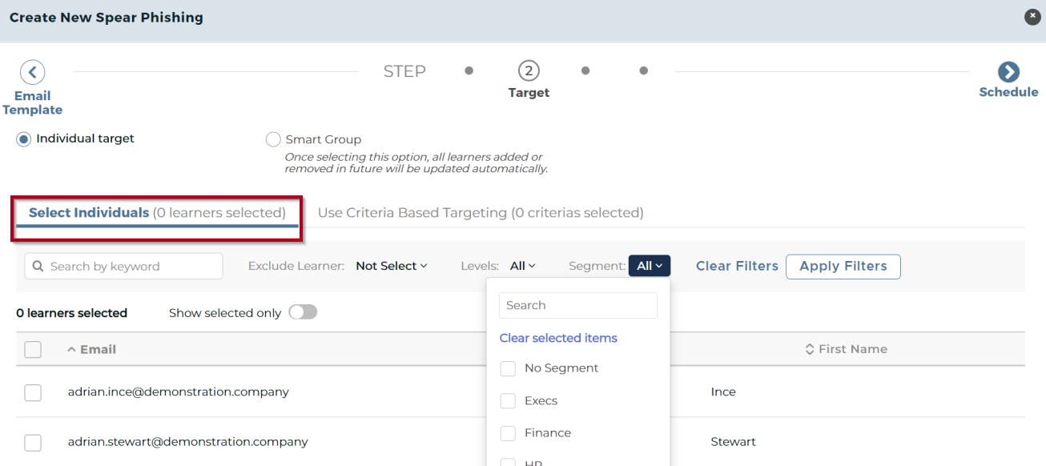Image resolution: width=1046 pixels, height=466 pixels.
Task: Choose the Smart Group radio option
Action: [273, 140]
